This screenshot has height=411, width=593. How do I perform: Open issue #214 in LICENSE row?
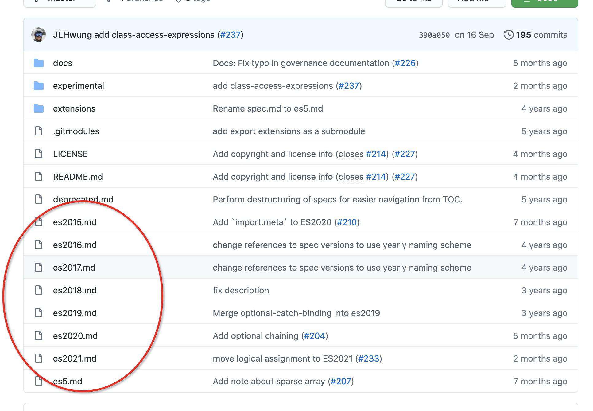(x=376, y=154)
